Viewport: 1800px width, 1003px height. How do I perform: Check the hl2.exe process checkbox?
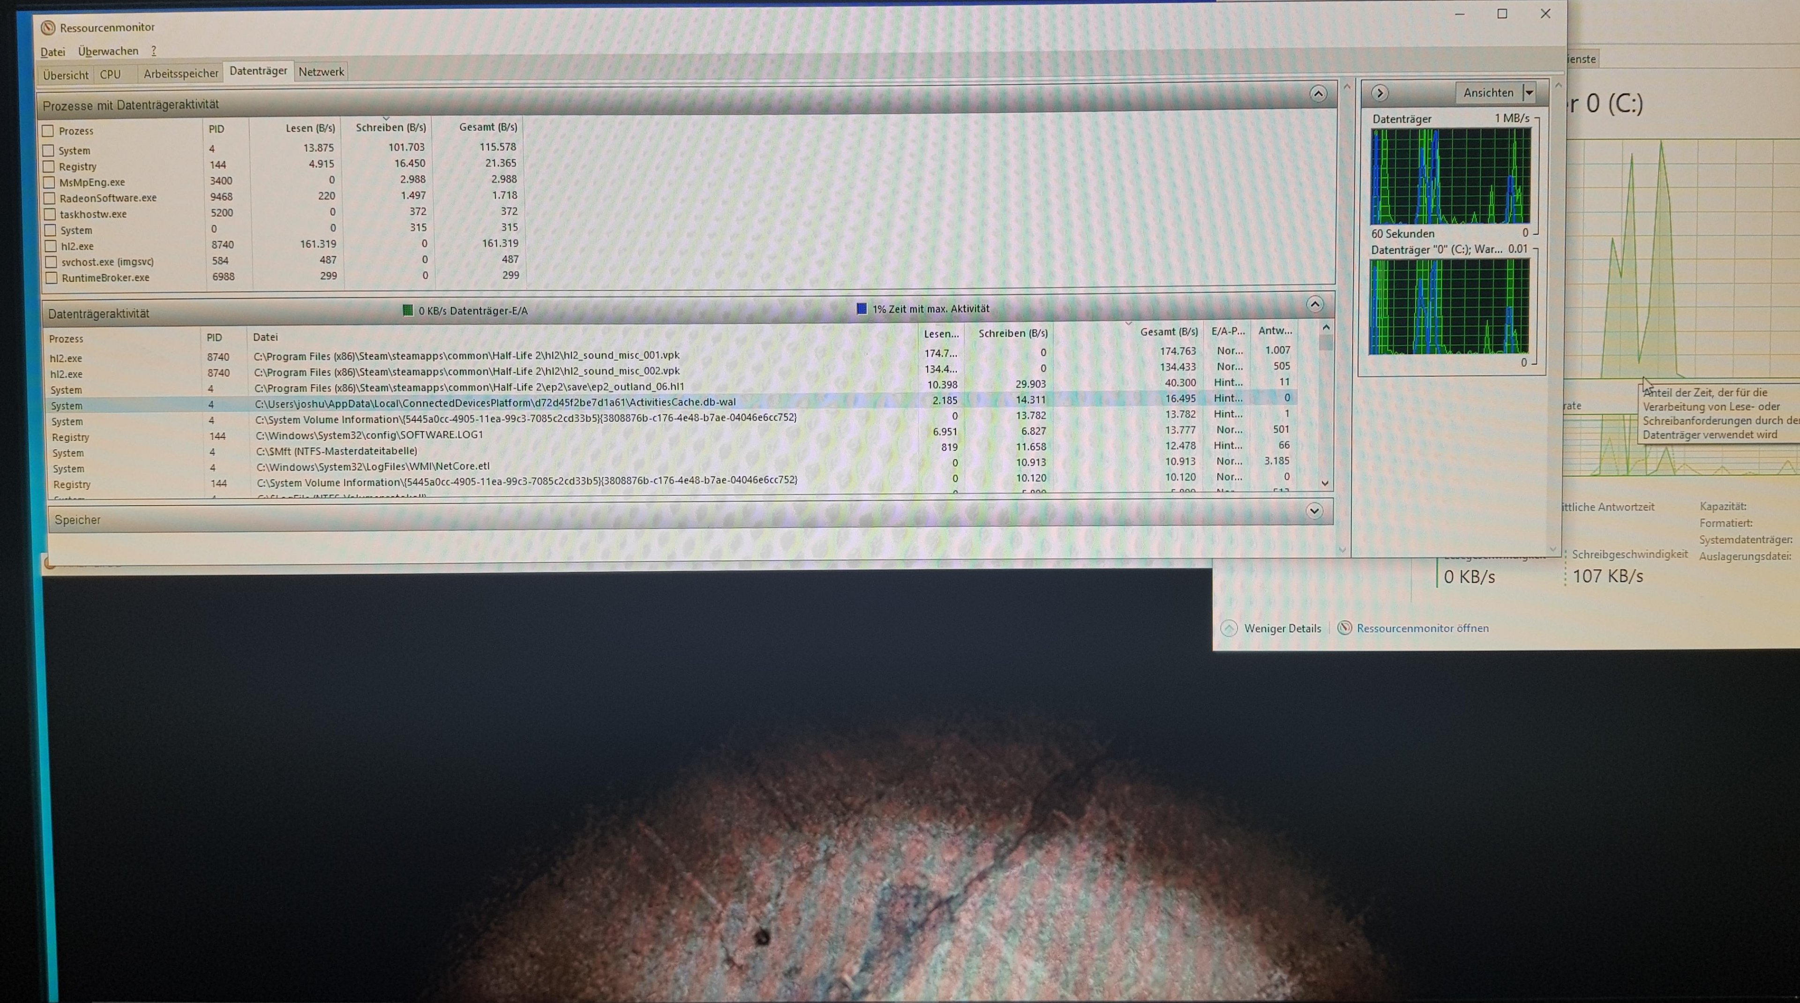point(50,246)
